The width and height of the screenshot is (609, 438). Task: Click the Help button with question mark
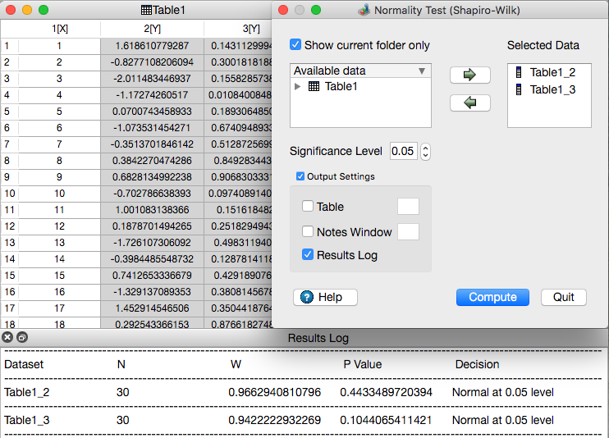325,297
